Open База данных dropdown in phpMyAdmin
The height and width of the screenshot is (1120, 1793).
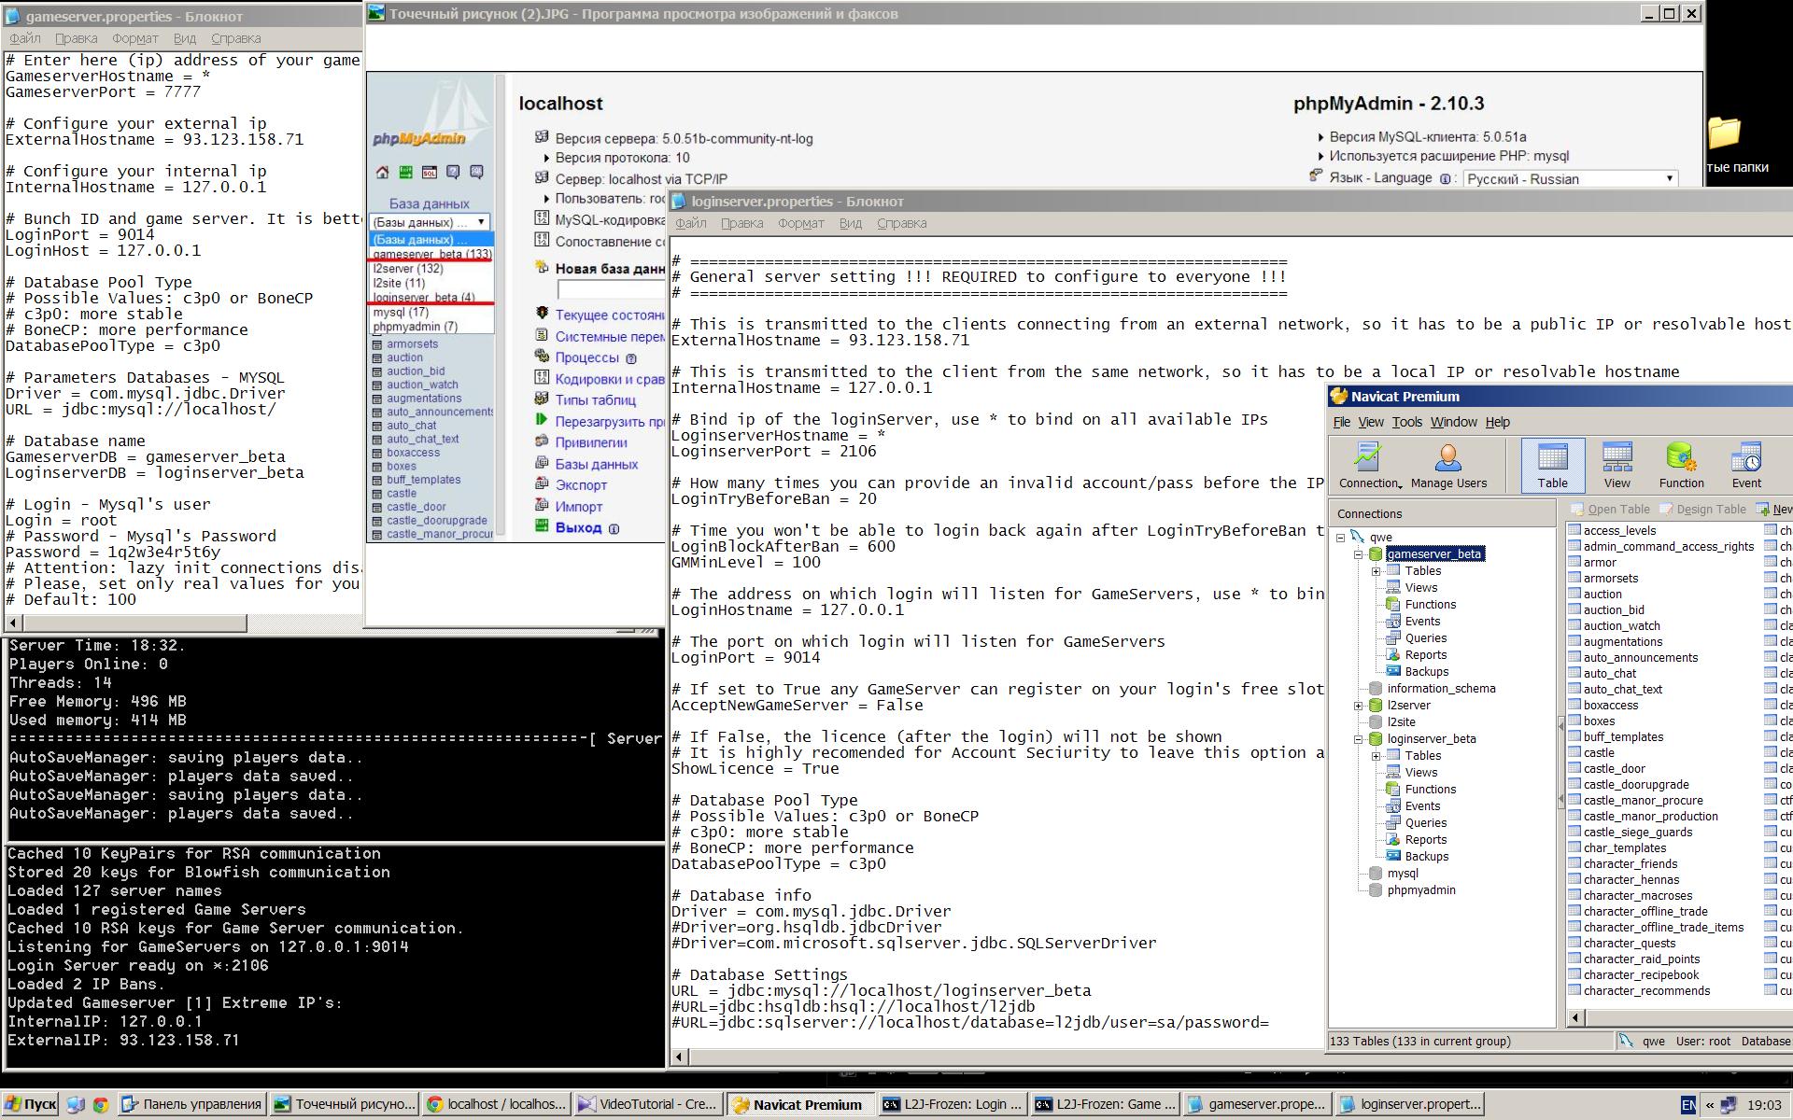pos(430,222)
